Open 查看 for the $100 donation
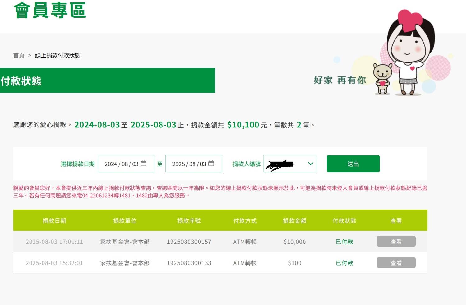Screen dimensions: 466x305 click(396, 263)
